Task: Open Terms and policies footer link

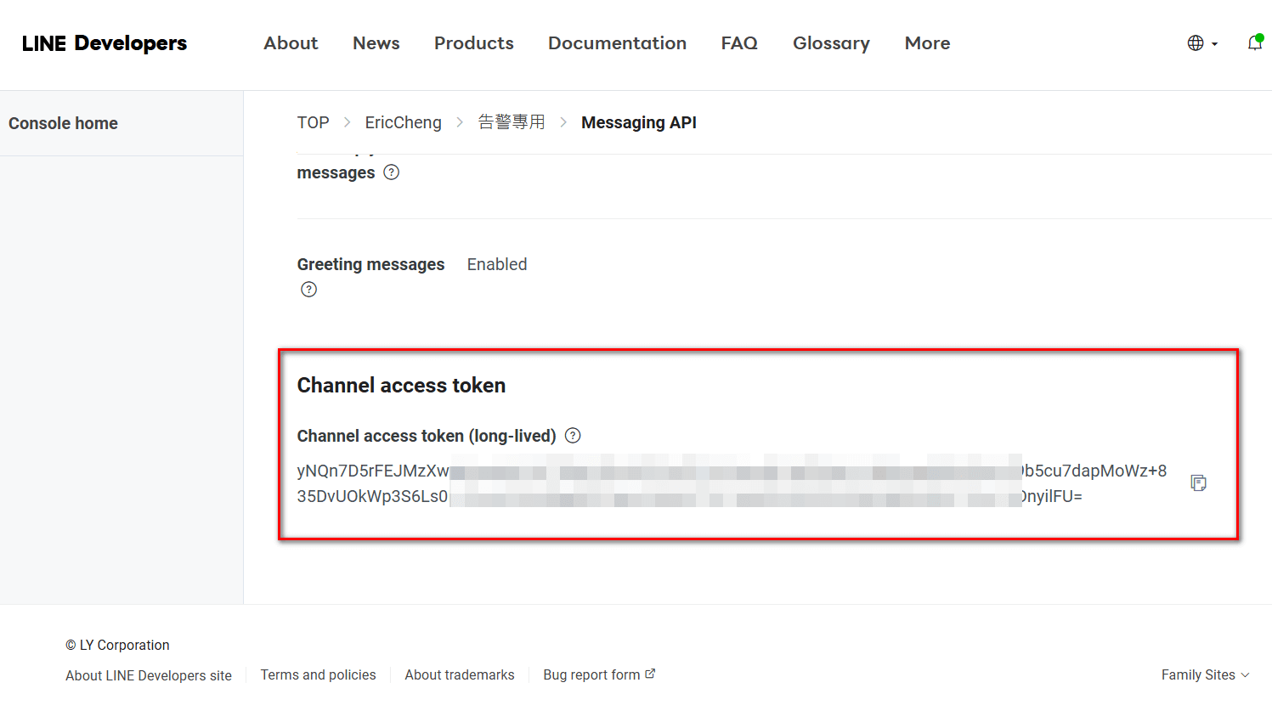Action: tap(318, 674)
